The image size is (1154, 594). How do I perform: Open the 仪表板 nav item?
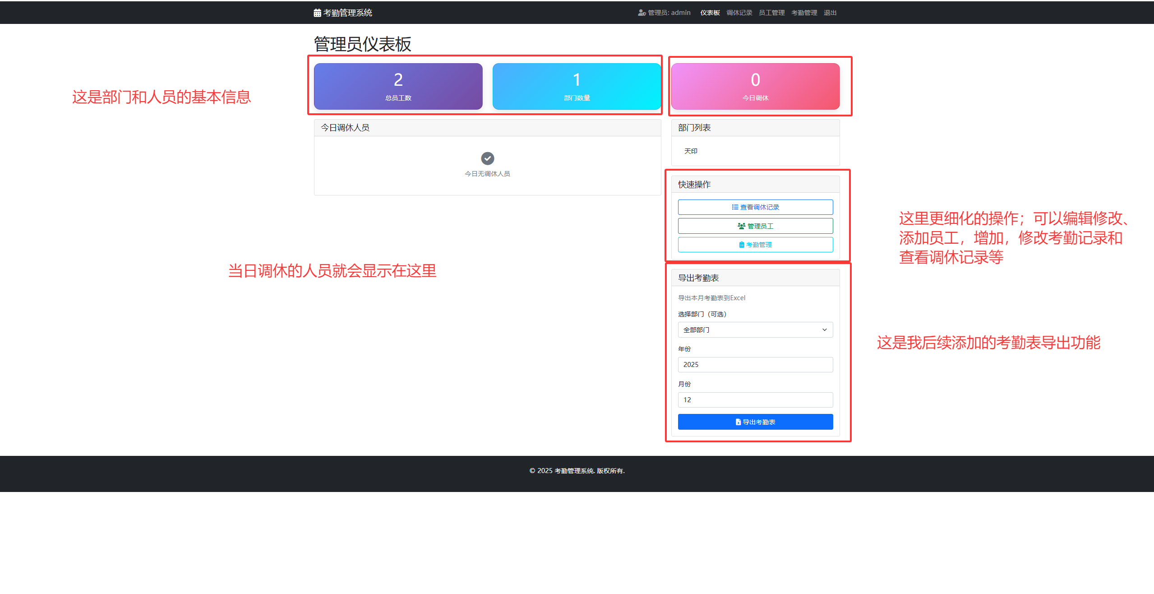click(x=710, y=13)
